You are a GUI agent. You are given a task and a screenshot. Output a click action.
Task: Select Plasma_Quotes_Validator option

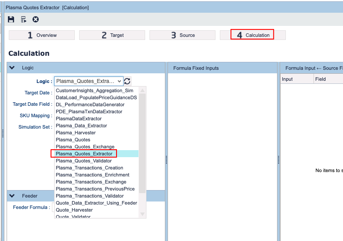[84, 161]
